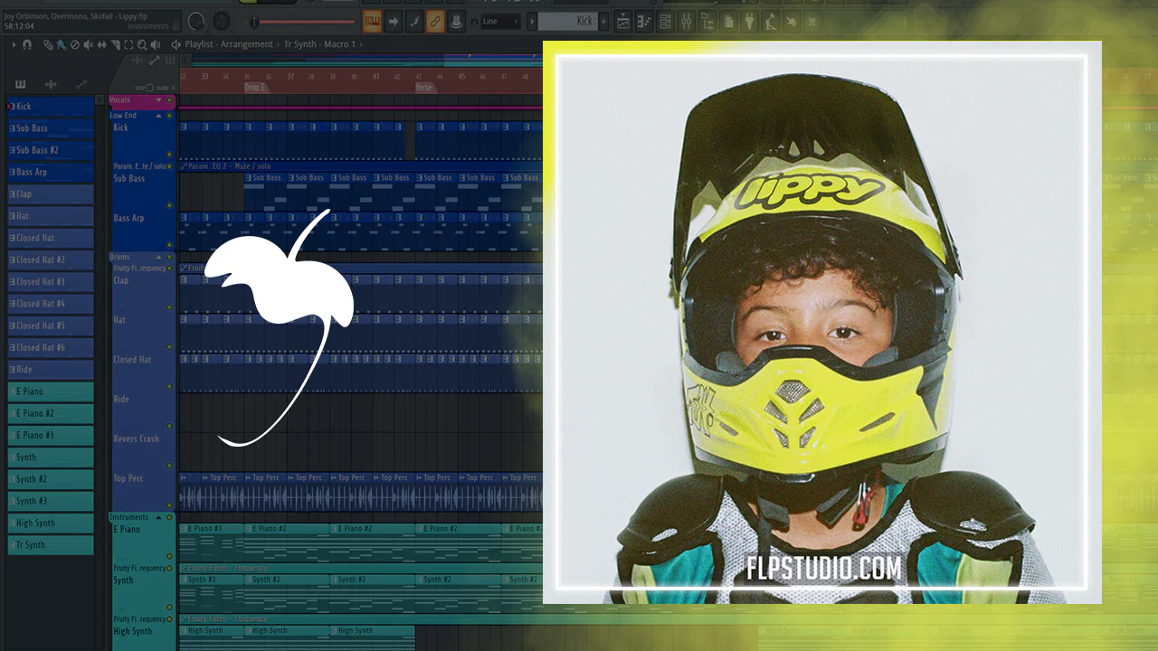Collapse the Low End group
The width and height of the screenshot is (1158, 651).
(x=158, y=116)
